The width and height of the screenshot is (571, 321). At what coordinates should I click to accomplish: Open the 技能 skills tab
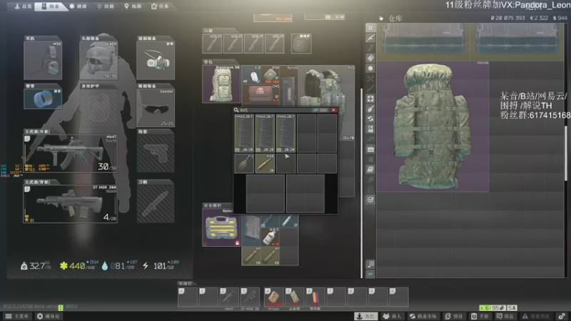coord(106,6)
